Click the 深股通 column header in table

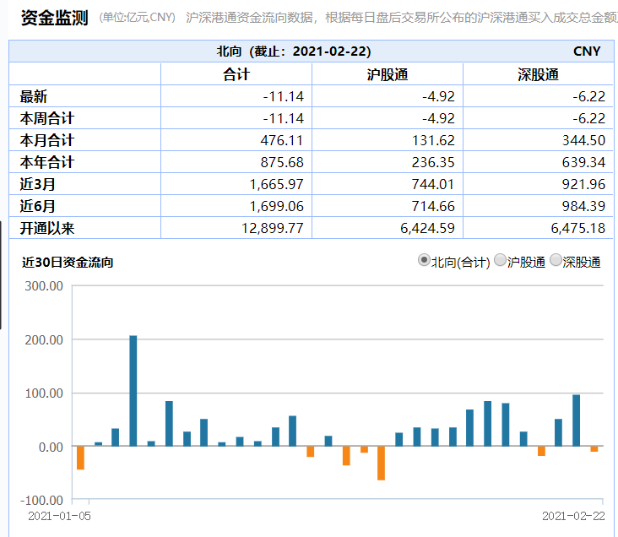tap(538, 74)
